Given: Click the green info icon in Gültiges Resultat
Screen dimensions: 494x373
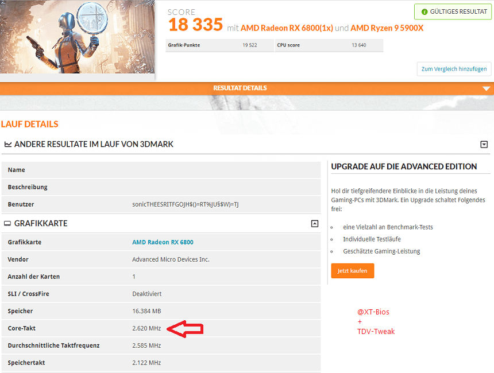Looking at the screenshot, I should [x=424, y=11].
